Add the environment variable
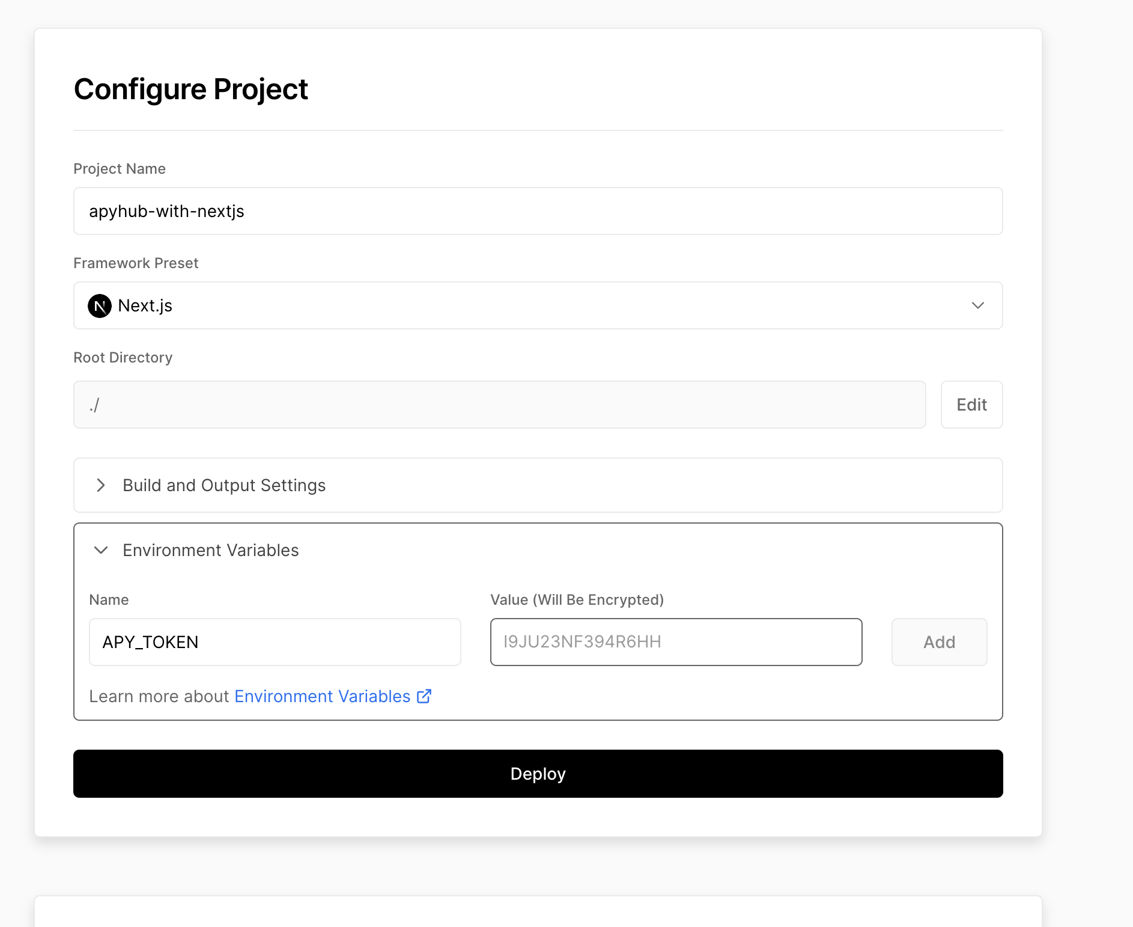1133x927 pixels. 940,642
